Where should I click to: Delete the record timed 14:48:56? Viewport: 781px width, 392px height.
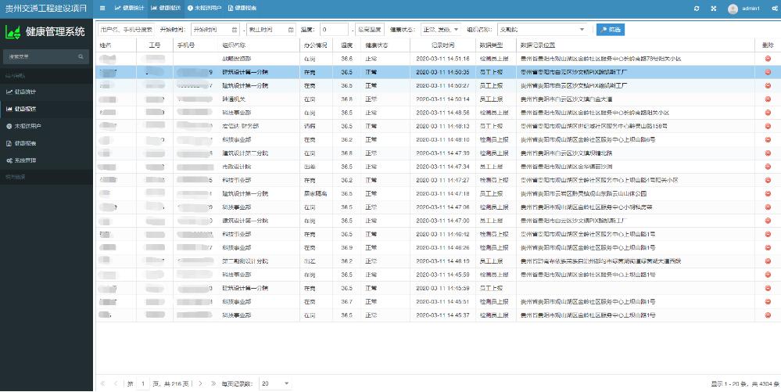tap(768, 113)
